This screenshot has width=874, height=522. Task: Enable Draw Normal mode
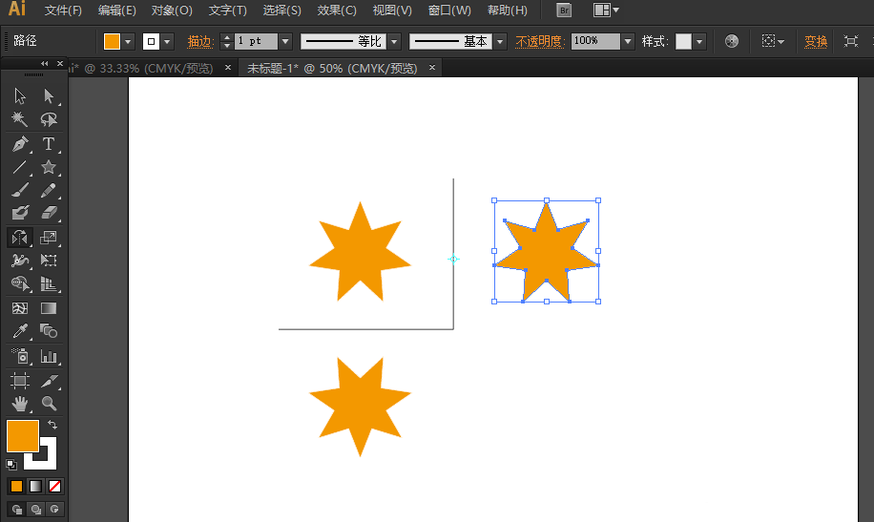point(17,510)
